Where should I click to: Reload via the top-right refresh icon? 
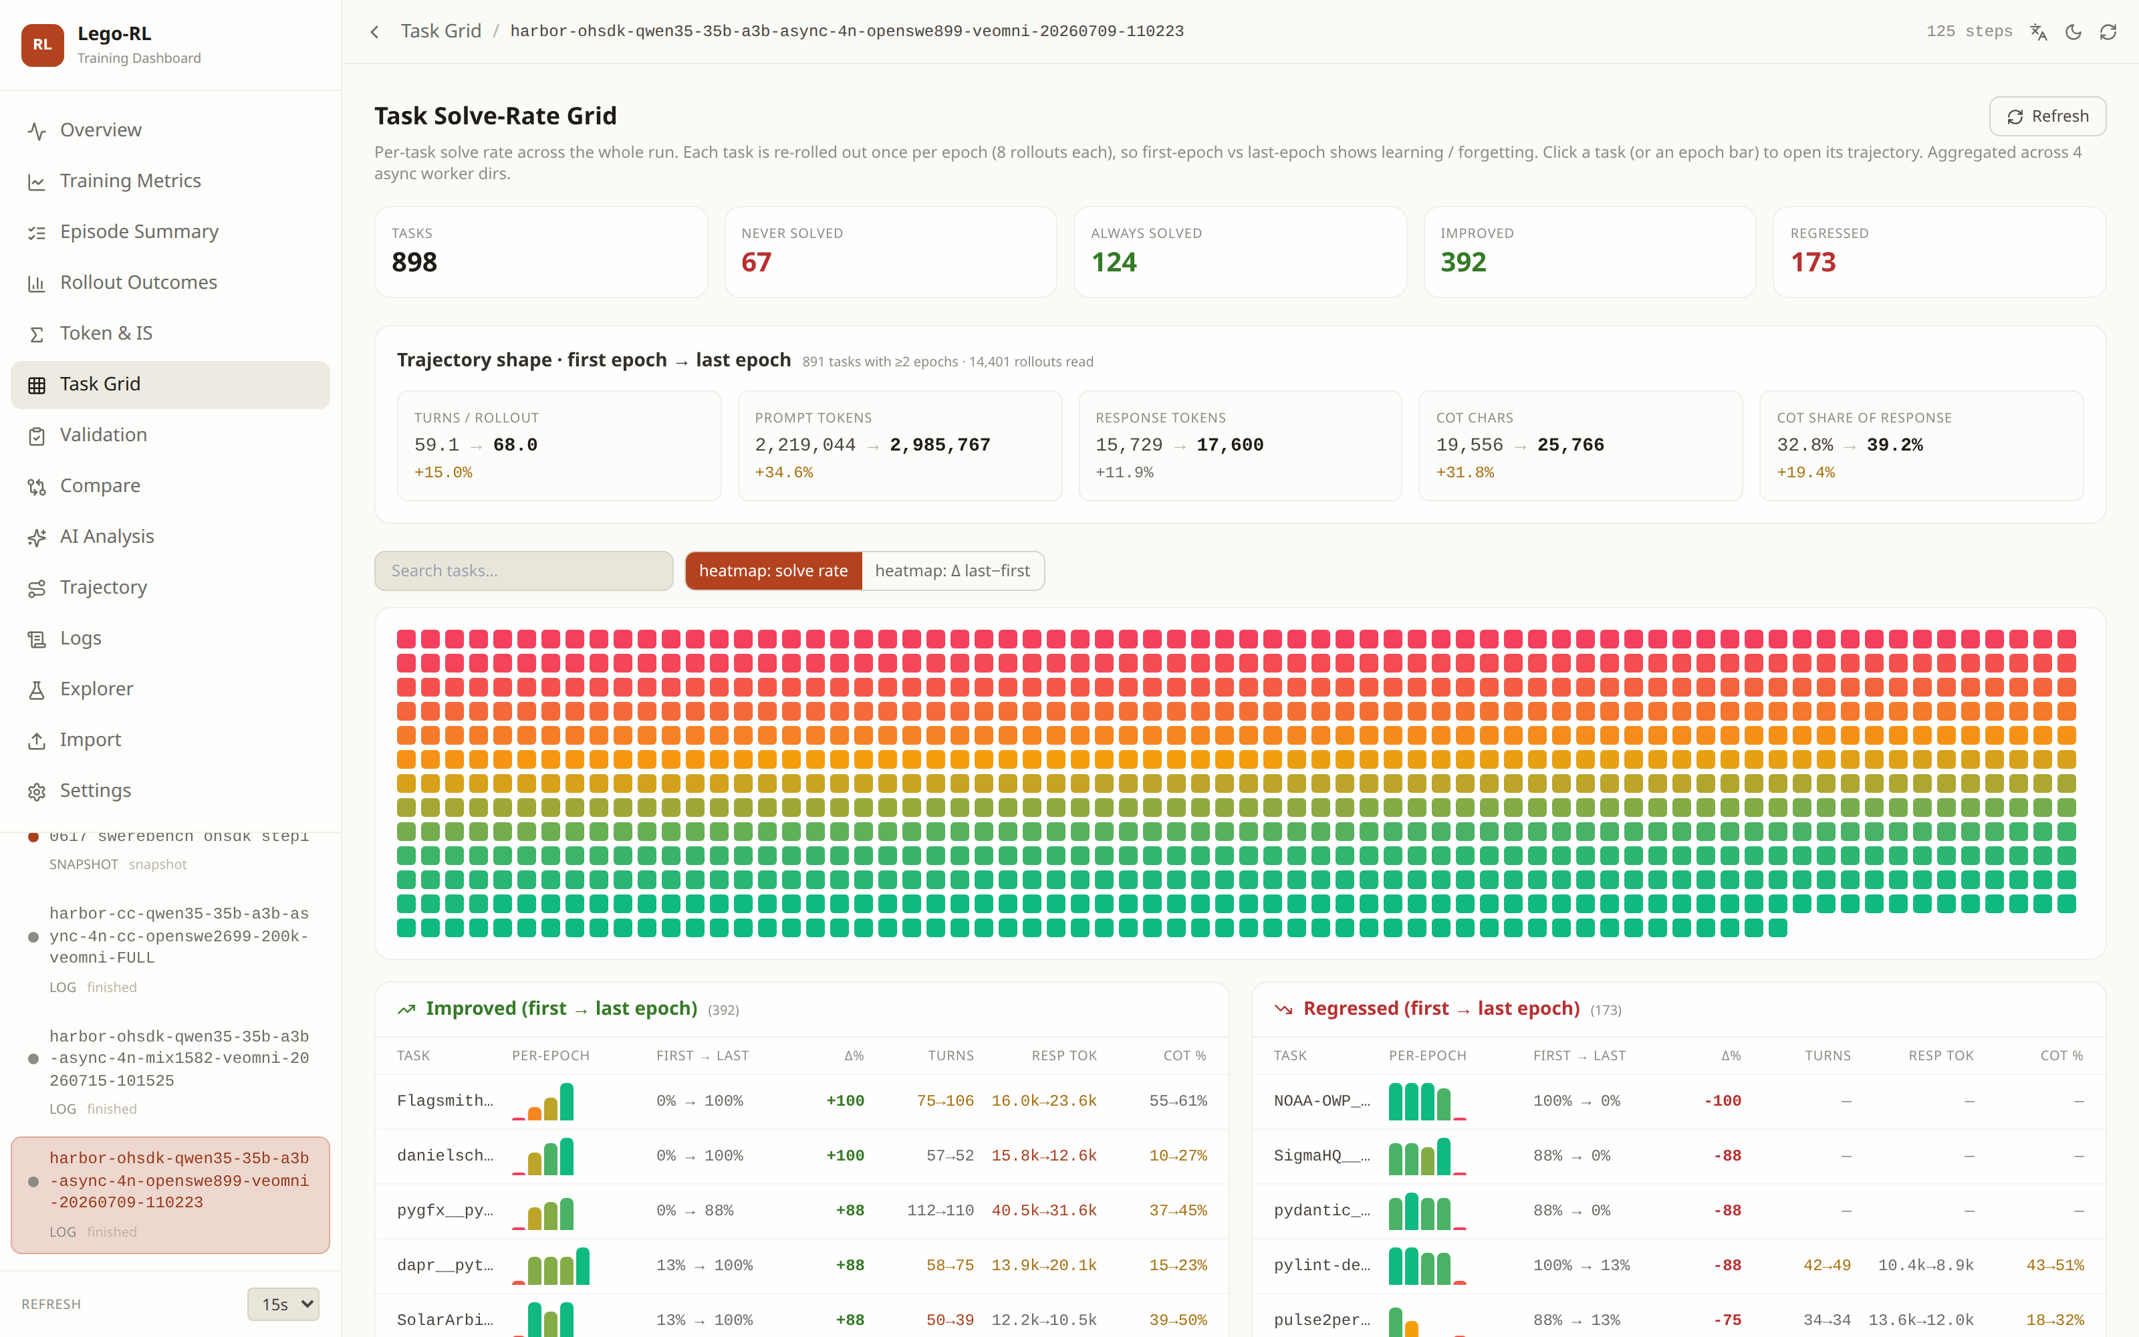pyautogui.click(x=2108, y=32)
